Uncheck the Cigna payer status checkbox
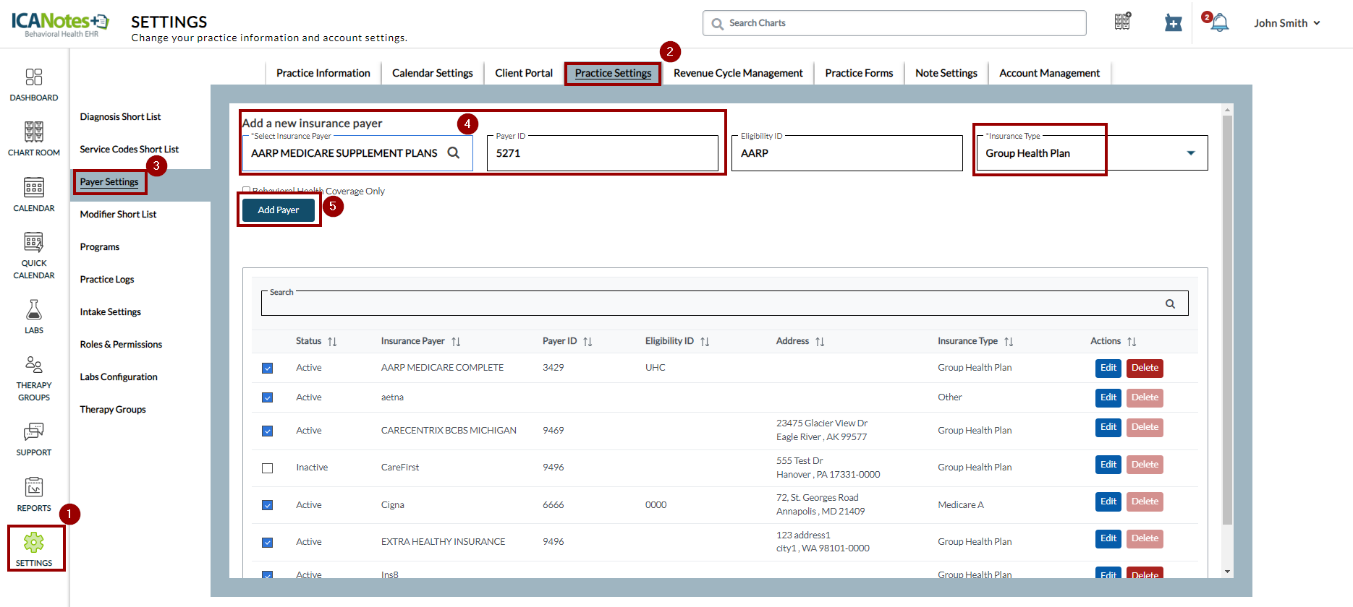1353x607 pixels. [x=268, y=505]
